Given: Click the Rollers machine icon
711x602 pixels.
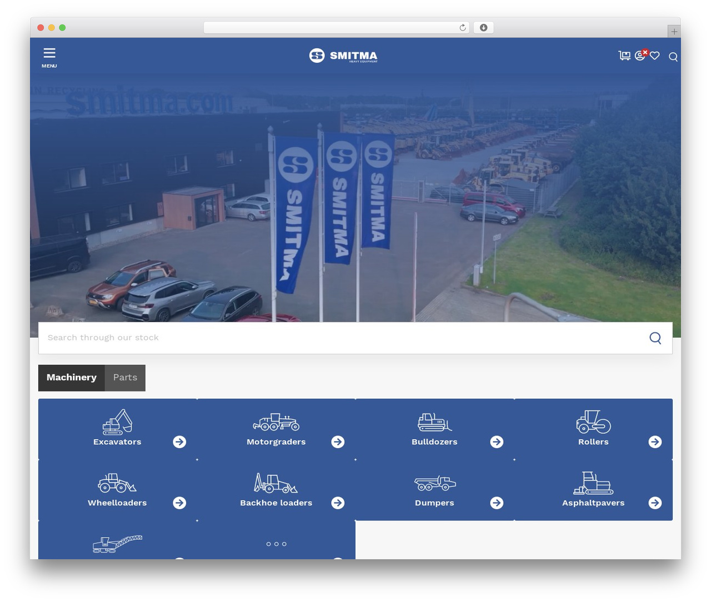Looking at the screenshot, I should 593,422.
